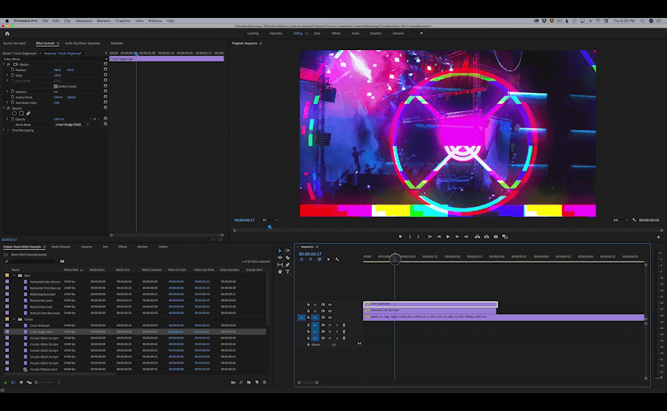
Task: Switch to Audio Clip Mixer tab
Action: click(83, 43)
